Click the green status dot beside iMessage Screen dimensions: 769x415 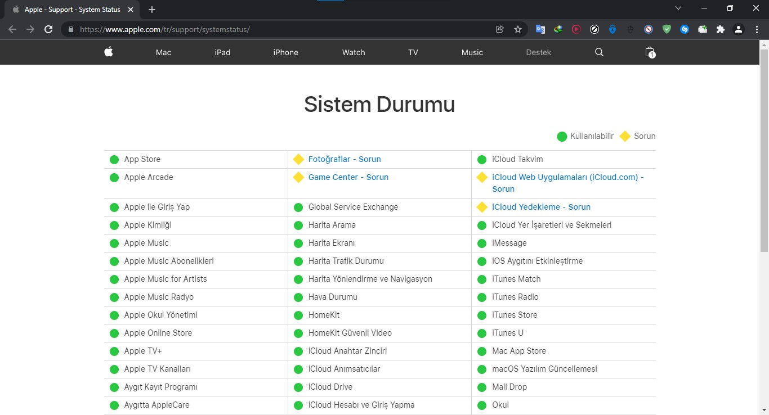click(482, 243)
